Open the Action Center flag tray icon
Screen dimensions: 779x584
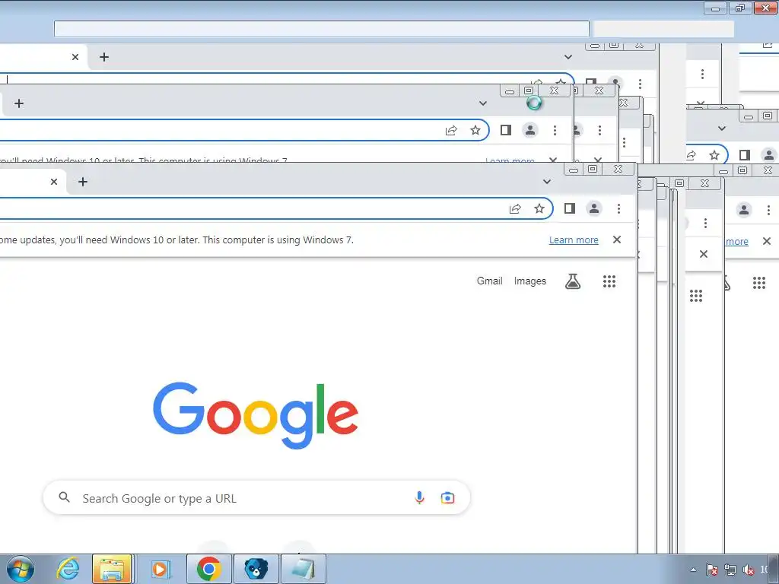[x=712, y=570]
